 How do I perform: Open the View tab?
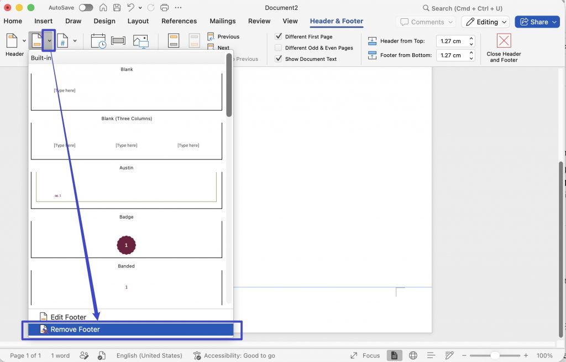click(x=290, y=21)
